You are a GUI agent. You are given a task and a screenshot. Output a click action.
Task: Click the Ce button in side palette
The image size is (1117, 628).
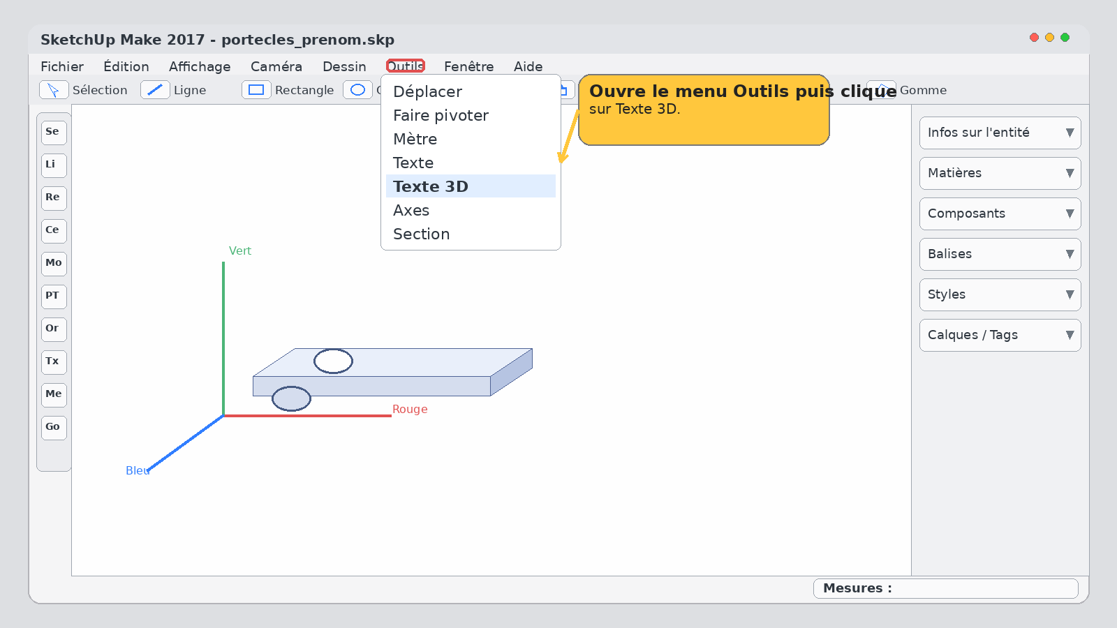pyautogui.click(x=54, y=230)
